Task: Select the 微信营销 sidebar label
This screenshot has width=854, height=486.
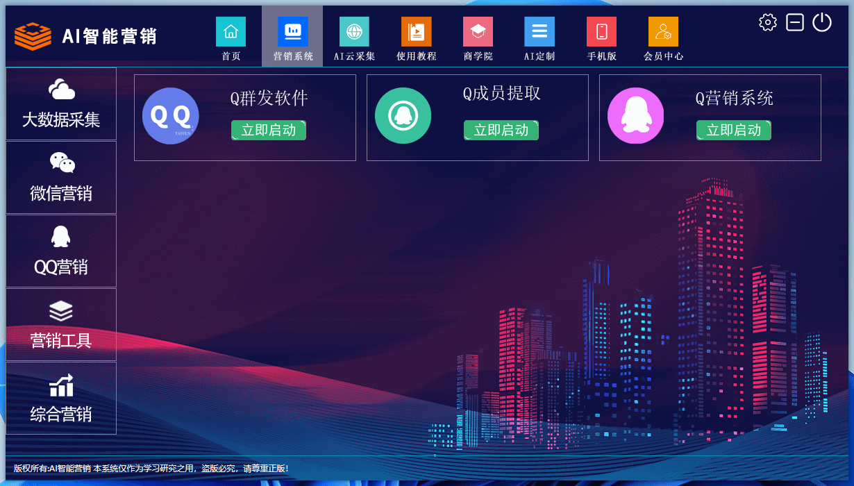Action: pyautogui.click(x=61, y=194)
